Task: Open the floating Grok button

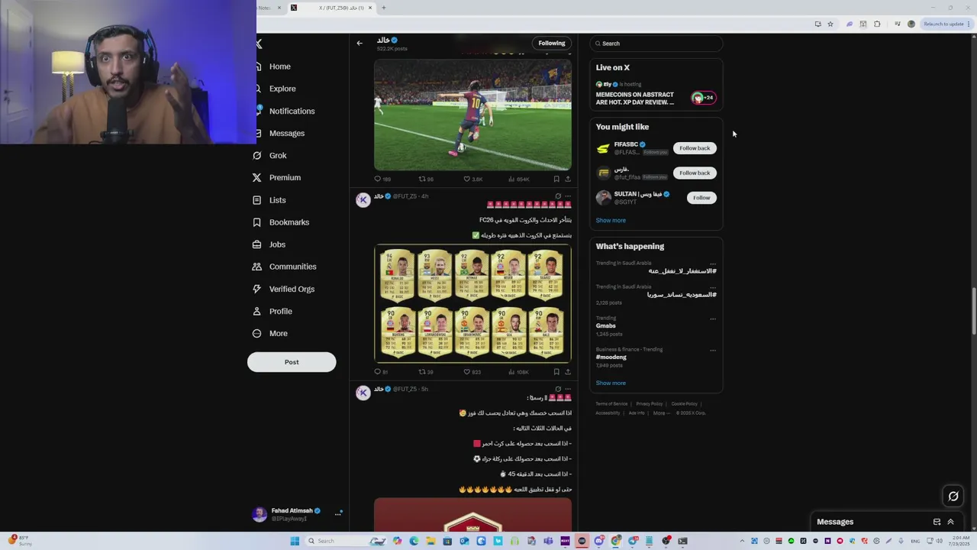Action: coord(953,497)
